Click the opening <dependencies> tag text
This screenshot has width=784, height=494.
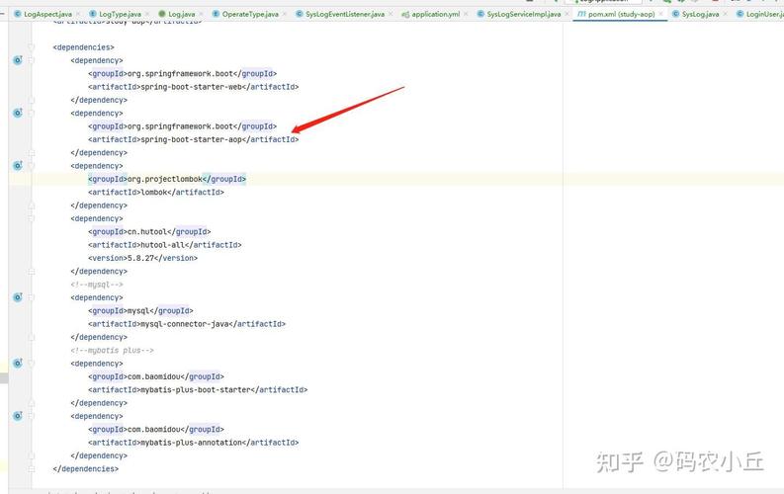(83, 47)
